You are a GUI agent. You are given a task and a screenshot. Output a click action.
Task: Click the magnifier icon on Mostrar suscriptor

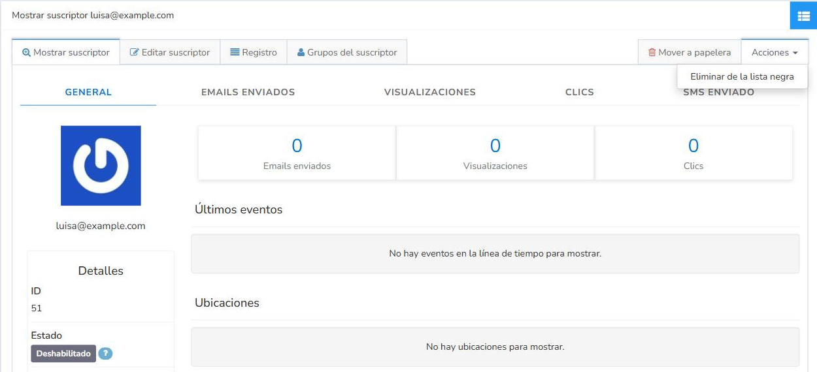pyautogui.click(x=27, y=53)
